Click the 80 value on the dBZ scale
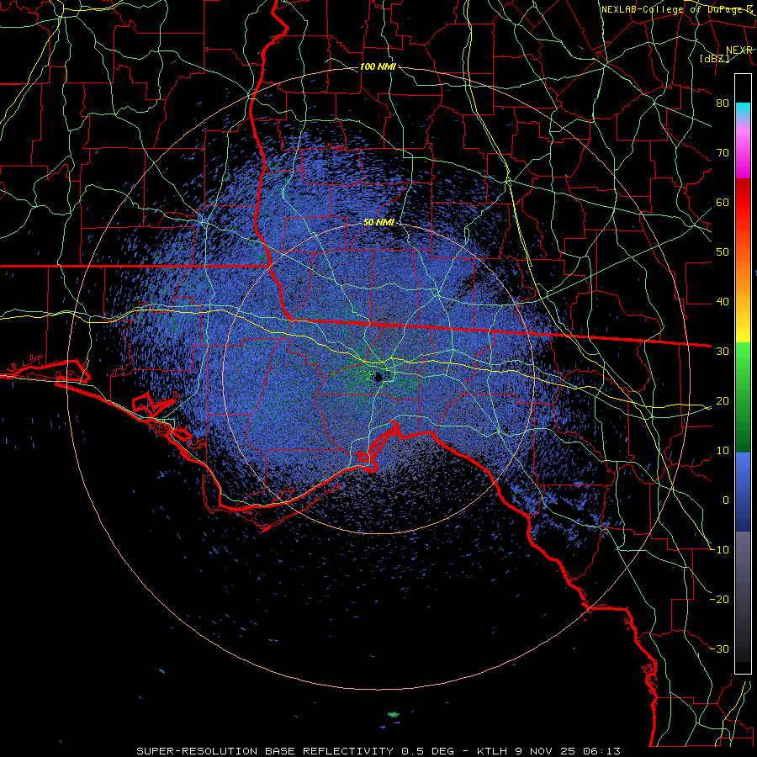757x757 pixels. point(723,103)
